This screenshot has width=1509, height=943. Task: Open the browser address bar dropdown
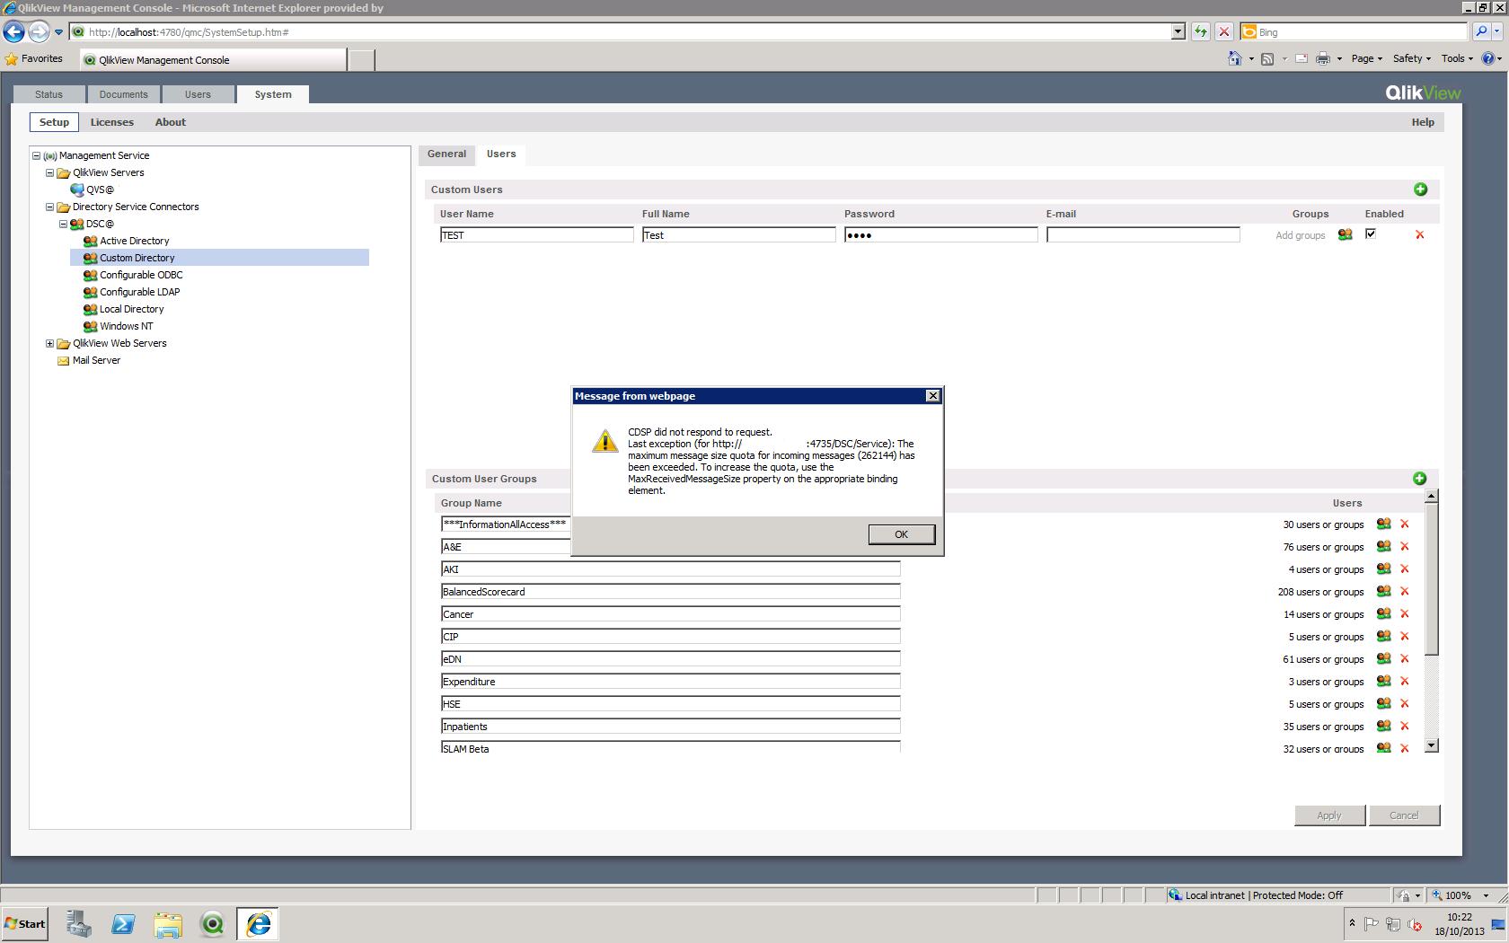(x=1178, y=32)
